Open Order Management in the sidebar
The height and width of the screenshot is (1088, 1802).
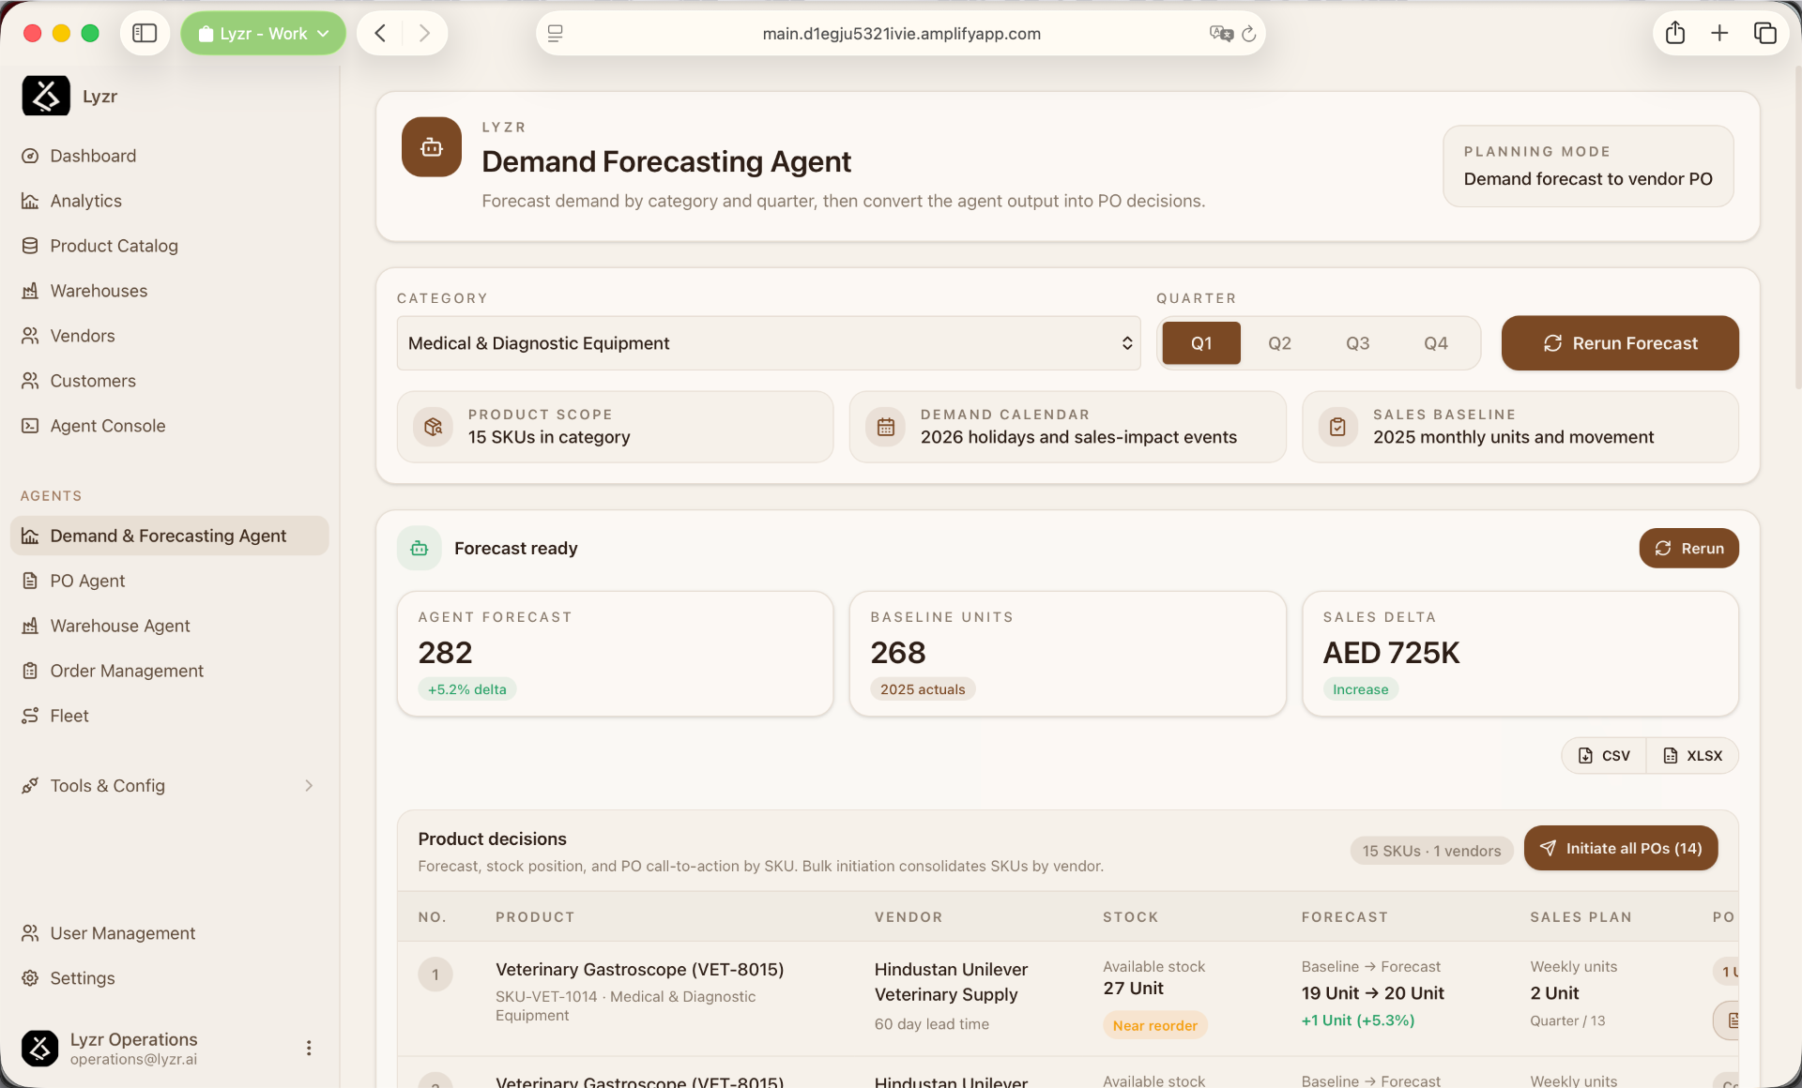coord(169,671)
